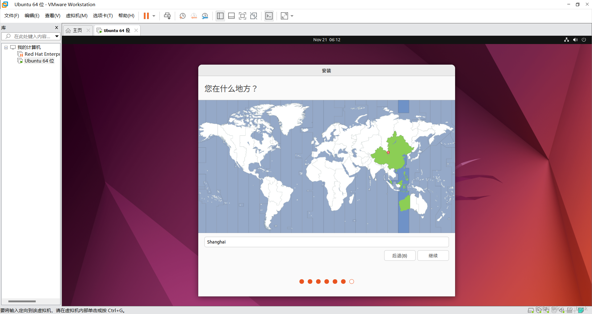This screenshot has height=314, width=592.
Task: Open the suspend button dropdown arrow
Action: [154, 16]
